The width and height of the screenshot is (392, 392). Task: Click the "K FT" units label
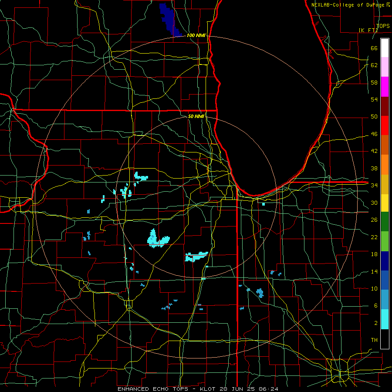[368, 30]
